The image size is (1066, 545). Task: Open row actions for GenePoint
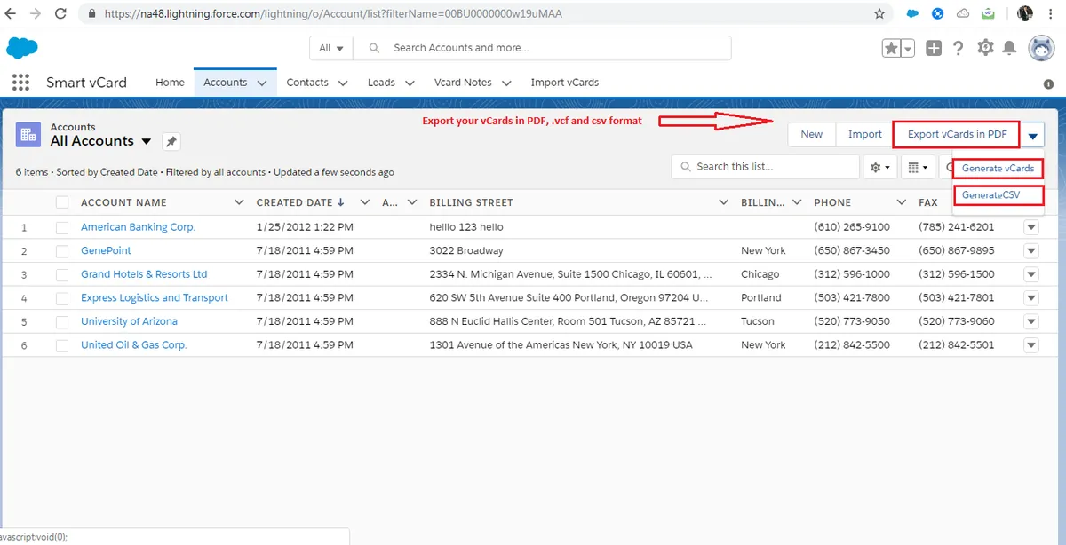point(1030,251)
